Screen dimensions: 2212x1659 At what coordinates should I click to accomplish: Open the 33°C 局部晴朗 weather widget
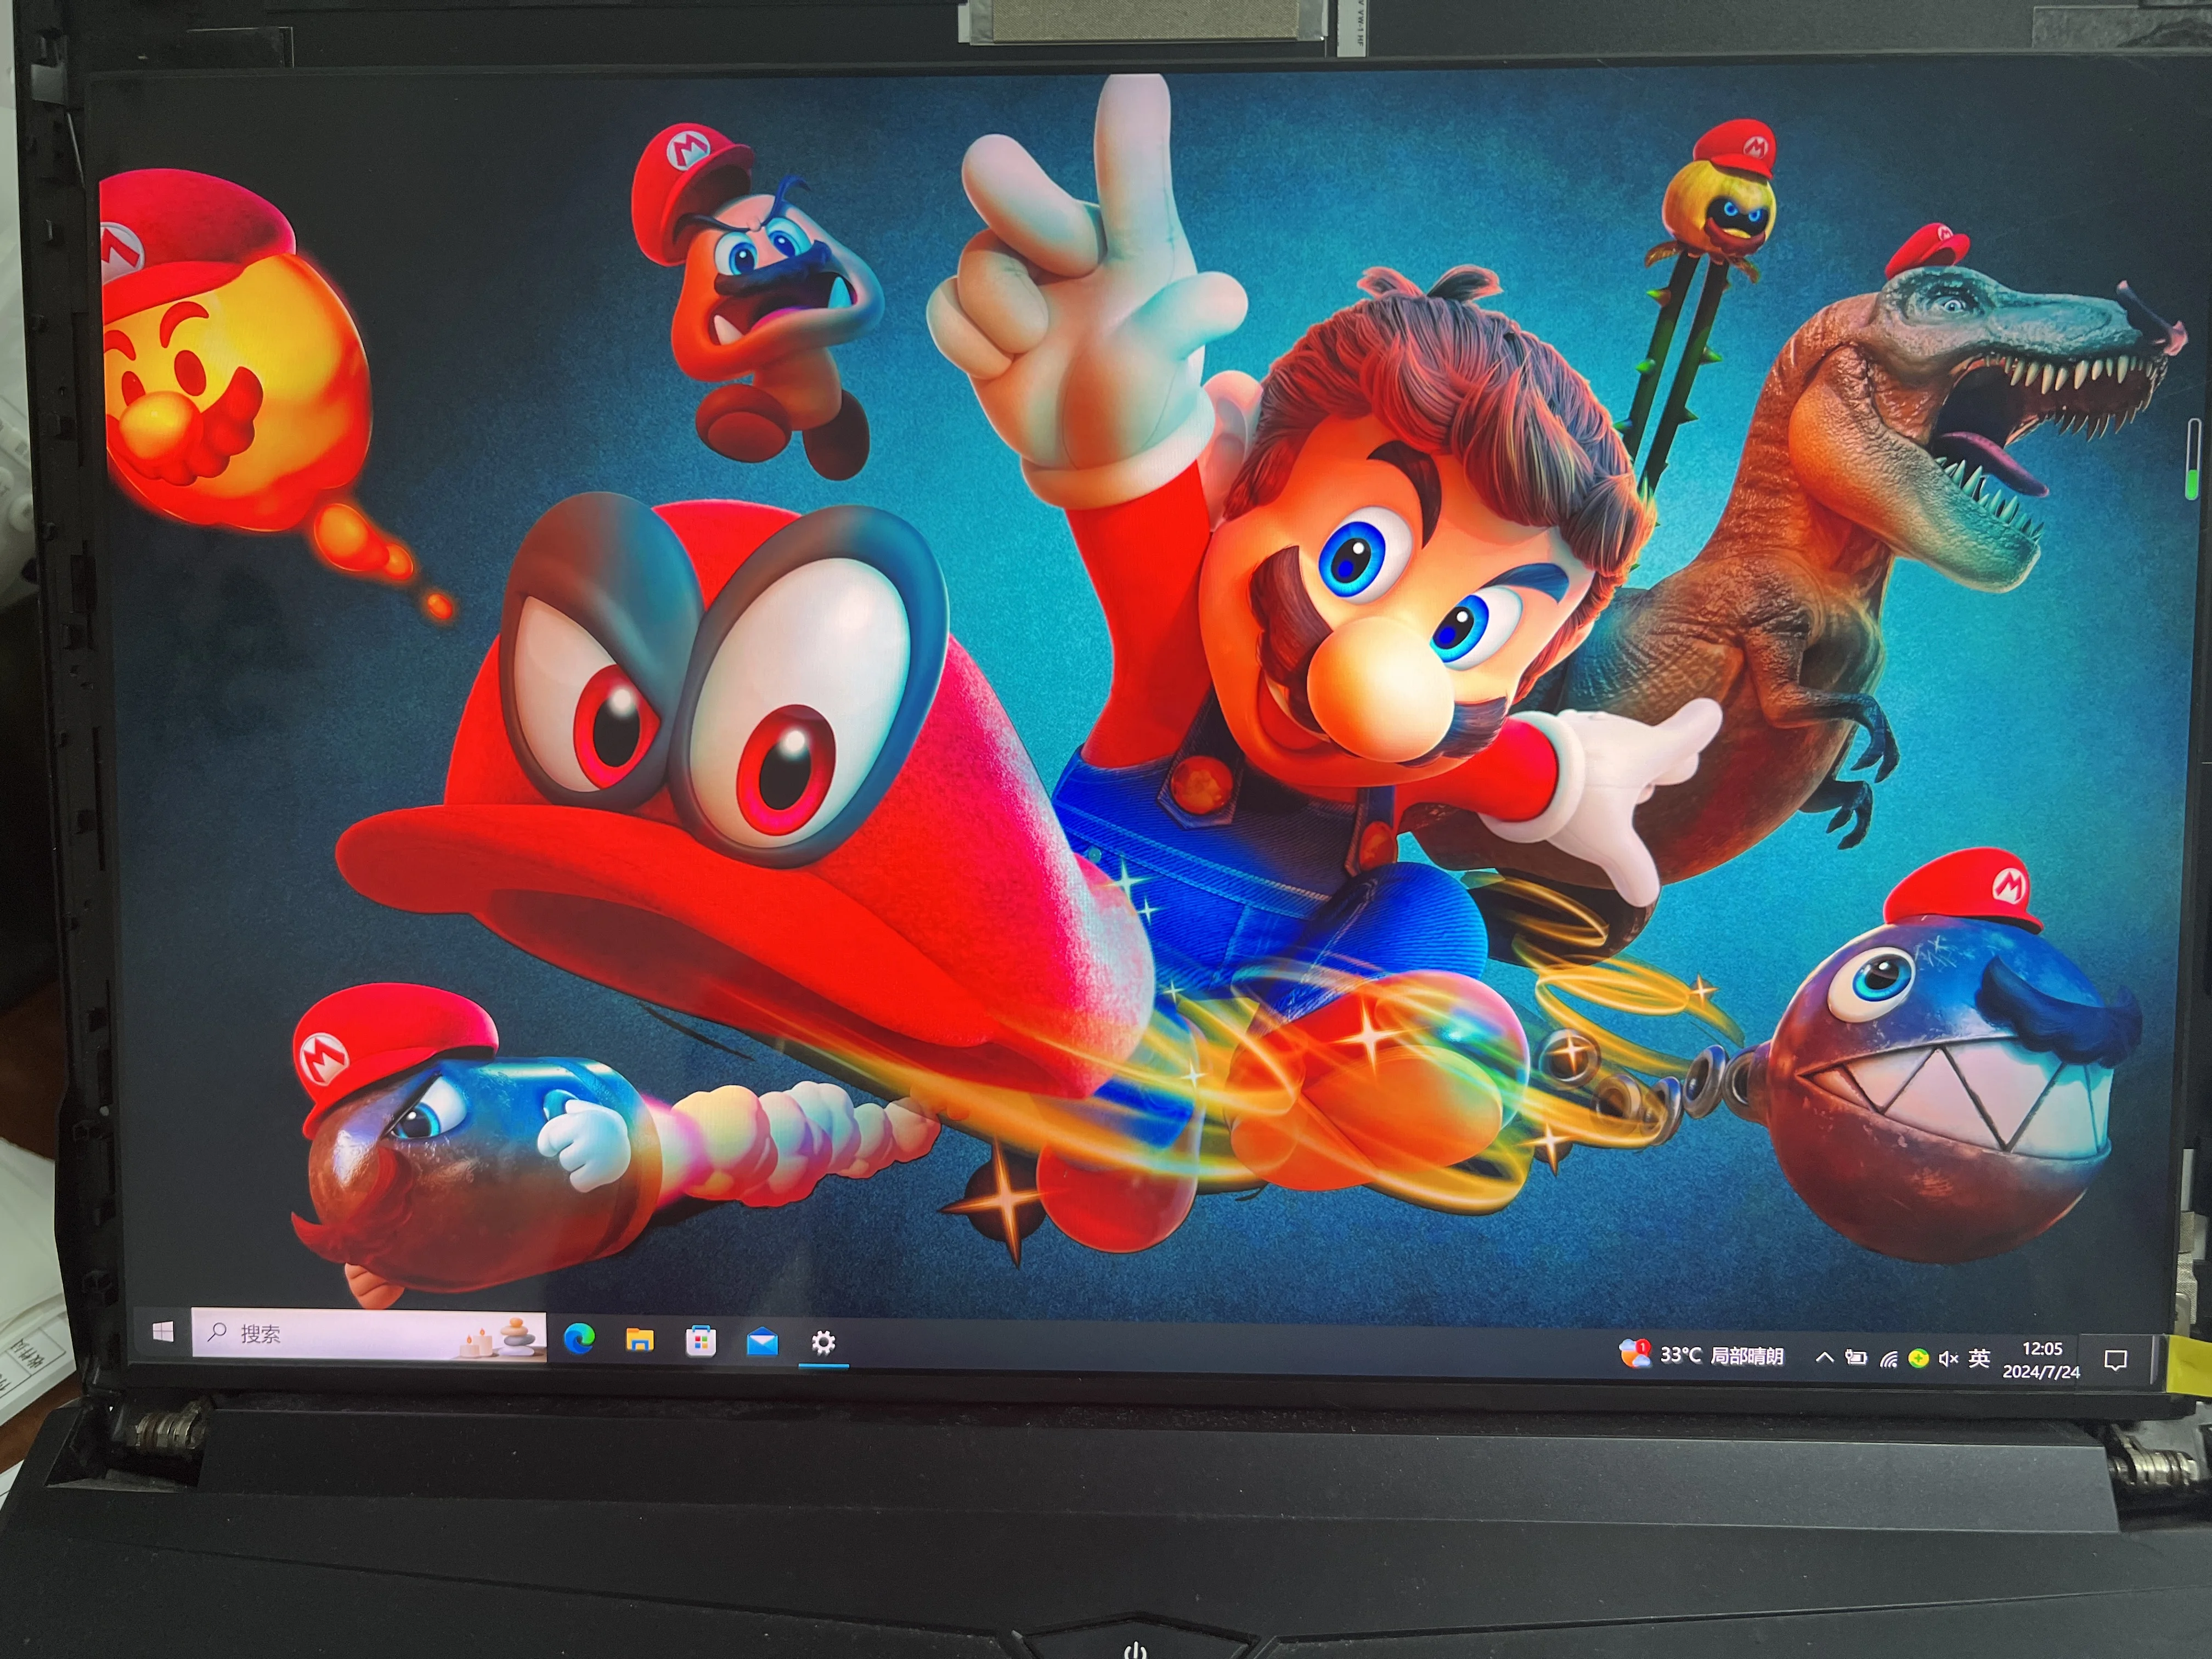tap(1702, 1355)
